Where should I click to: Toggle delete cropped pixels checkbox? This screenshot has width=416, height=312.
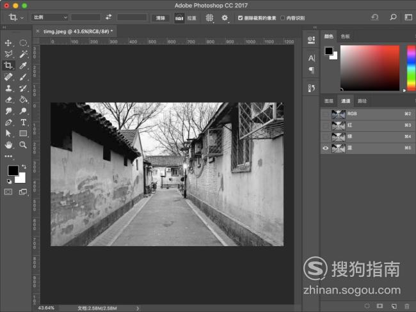click(x=240, y=18)
